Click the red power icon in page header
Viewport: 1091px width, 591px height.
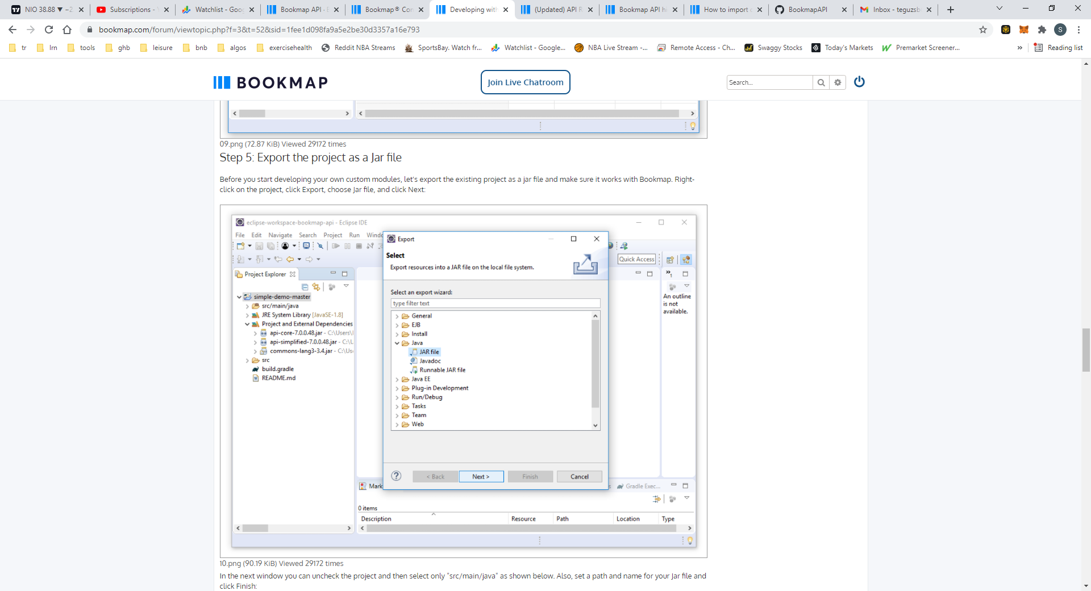click(859, 82)
